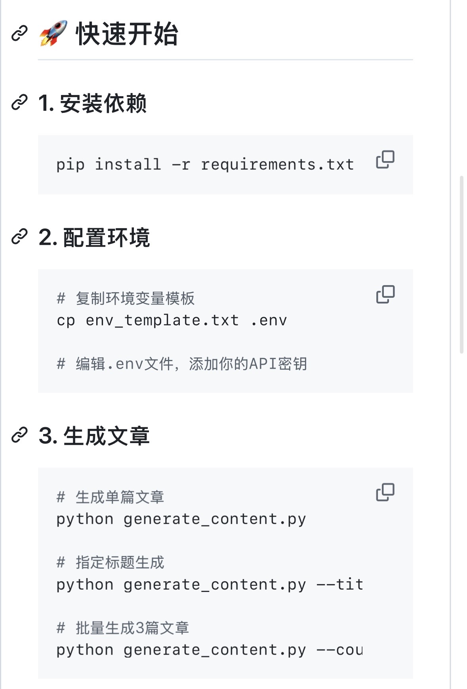
Task: Click the anchor link icon beside 安装依赖
Action: 19,102
